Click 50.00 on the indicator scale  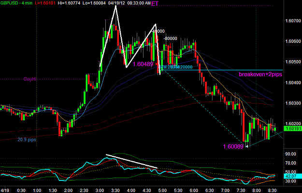coord(291,172)
